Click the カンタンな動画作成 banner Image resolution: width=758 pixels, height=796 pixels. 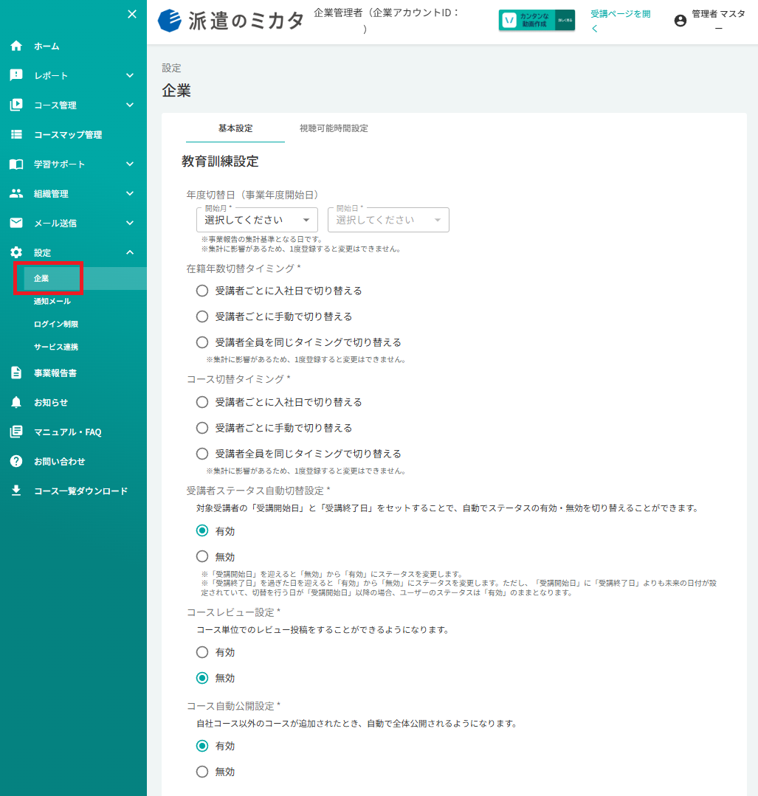click(x=537, y=21)
